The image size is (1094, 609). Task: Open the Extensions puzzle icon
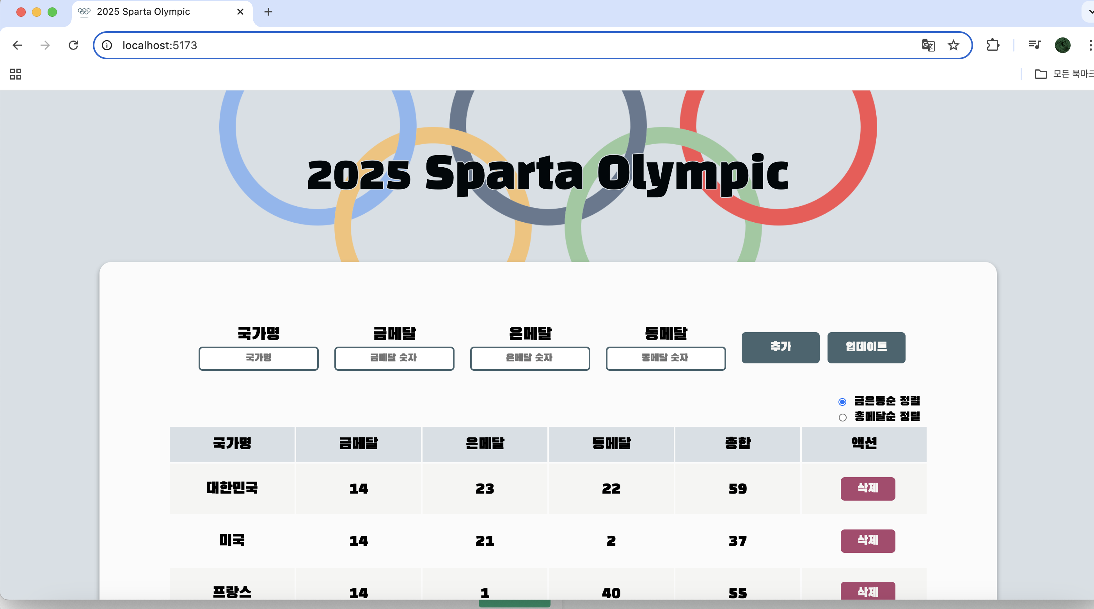tap(993, 45)
